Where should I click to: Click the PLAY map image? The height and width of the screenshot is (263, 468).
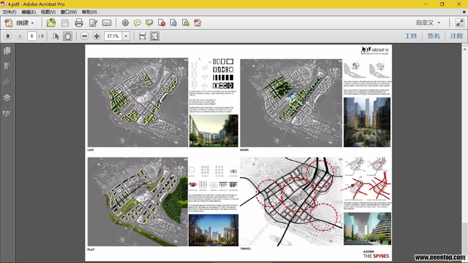coord(137,202)
